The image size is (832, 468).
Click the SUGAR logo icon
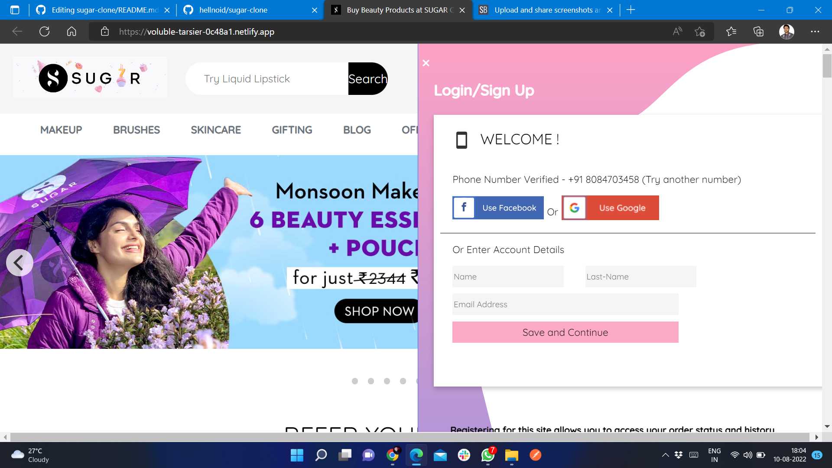[54, 78]
